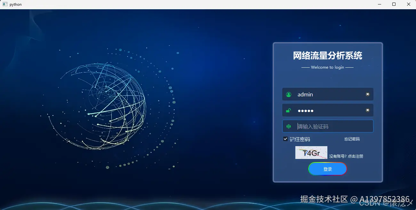Viewport: 416px width, 210px height.
Task: Click the green user avatar icon beside admin
Action: coord(289,94)
